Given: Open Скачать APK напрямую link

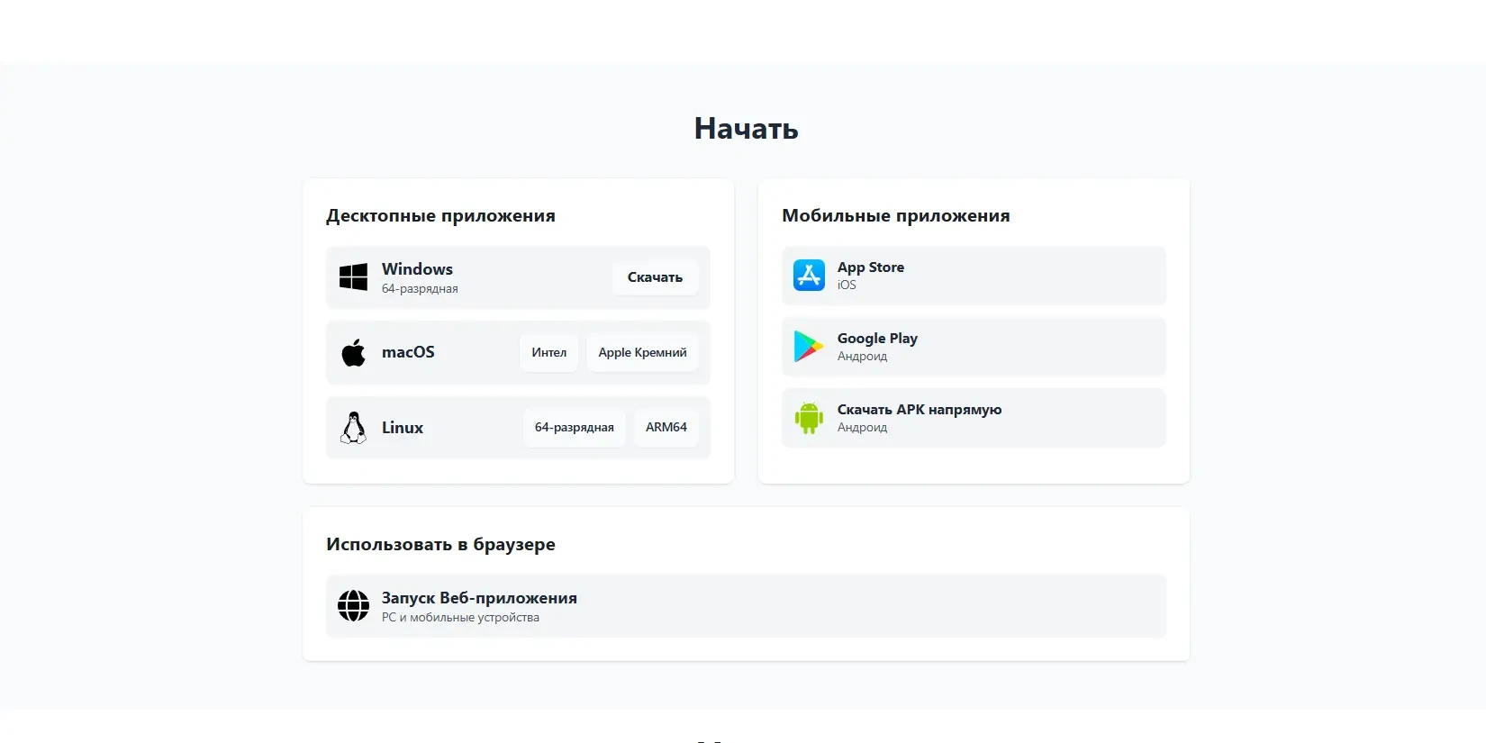Looking at the screenshot, I should pyautogui.click(x=974, y=418).
